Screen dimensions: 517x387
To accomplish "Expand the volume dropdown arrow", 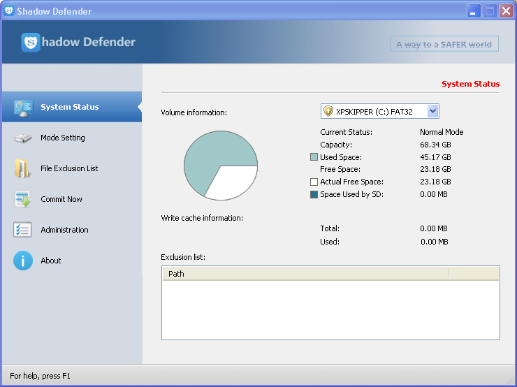I will tap(432, 111).
